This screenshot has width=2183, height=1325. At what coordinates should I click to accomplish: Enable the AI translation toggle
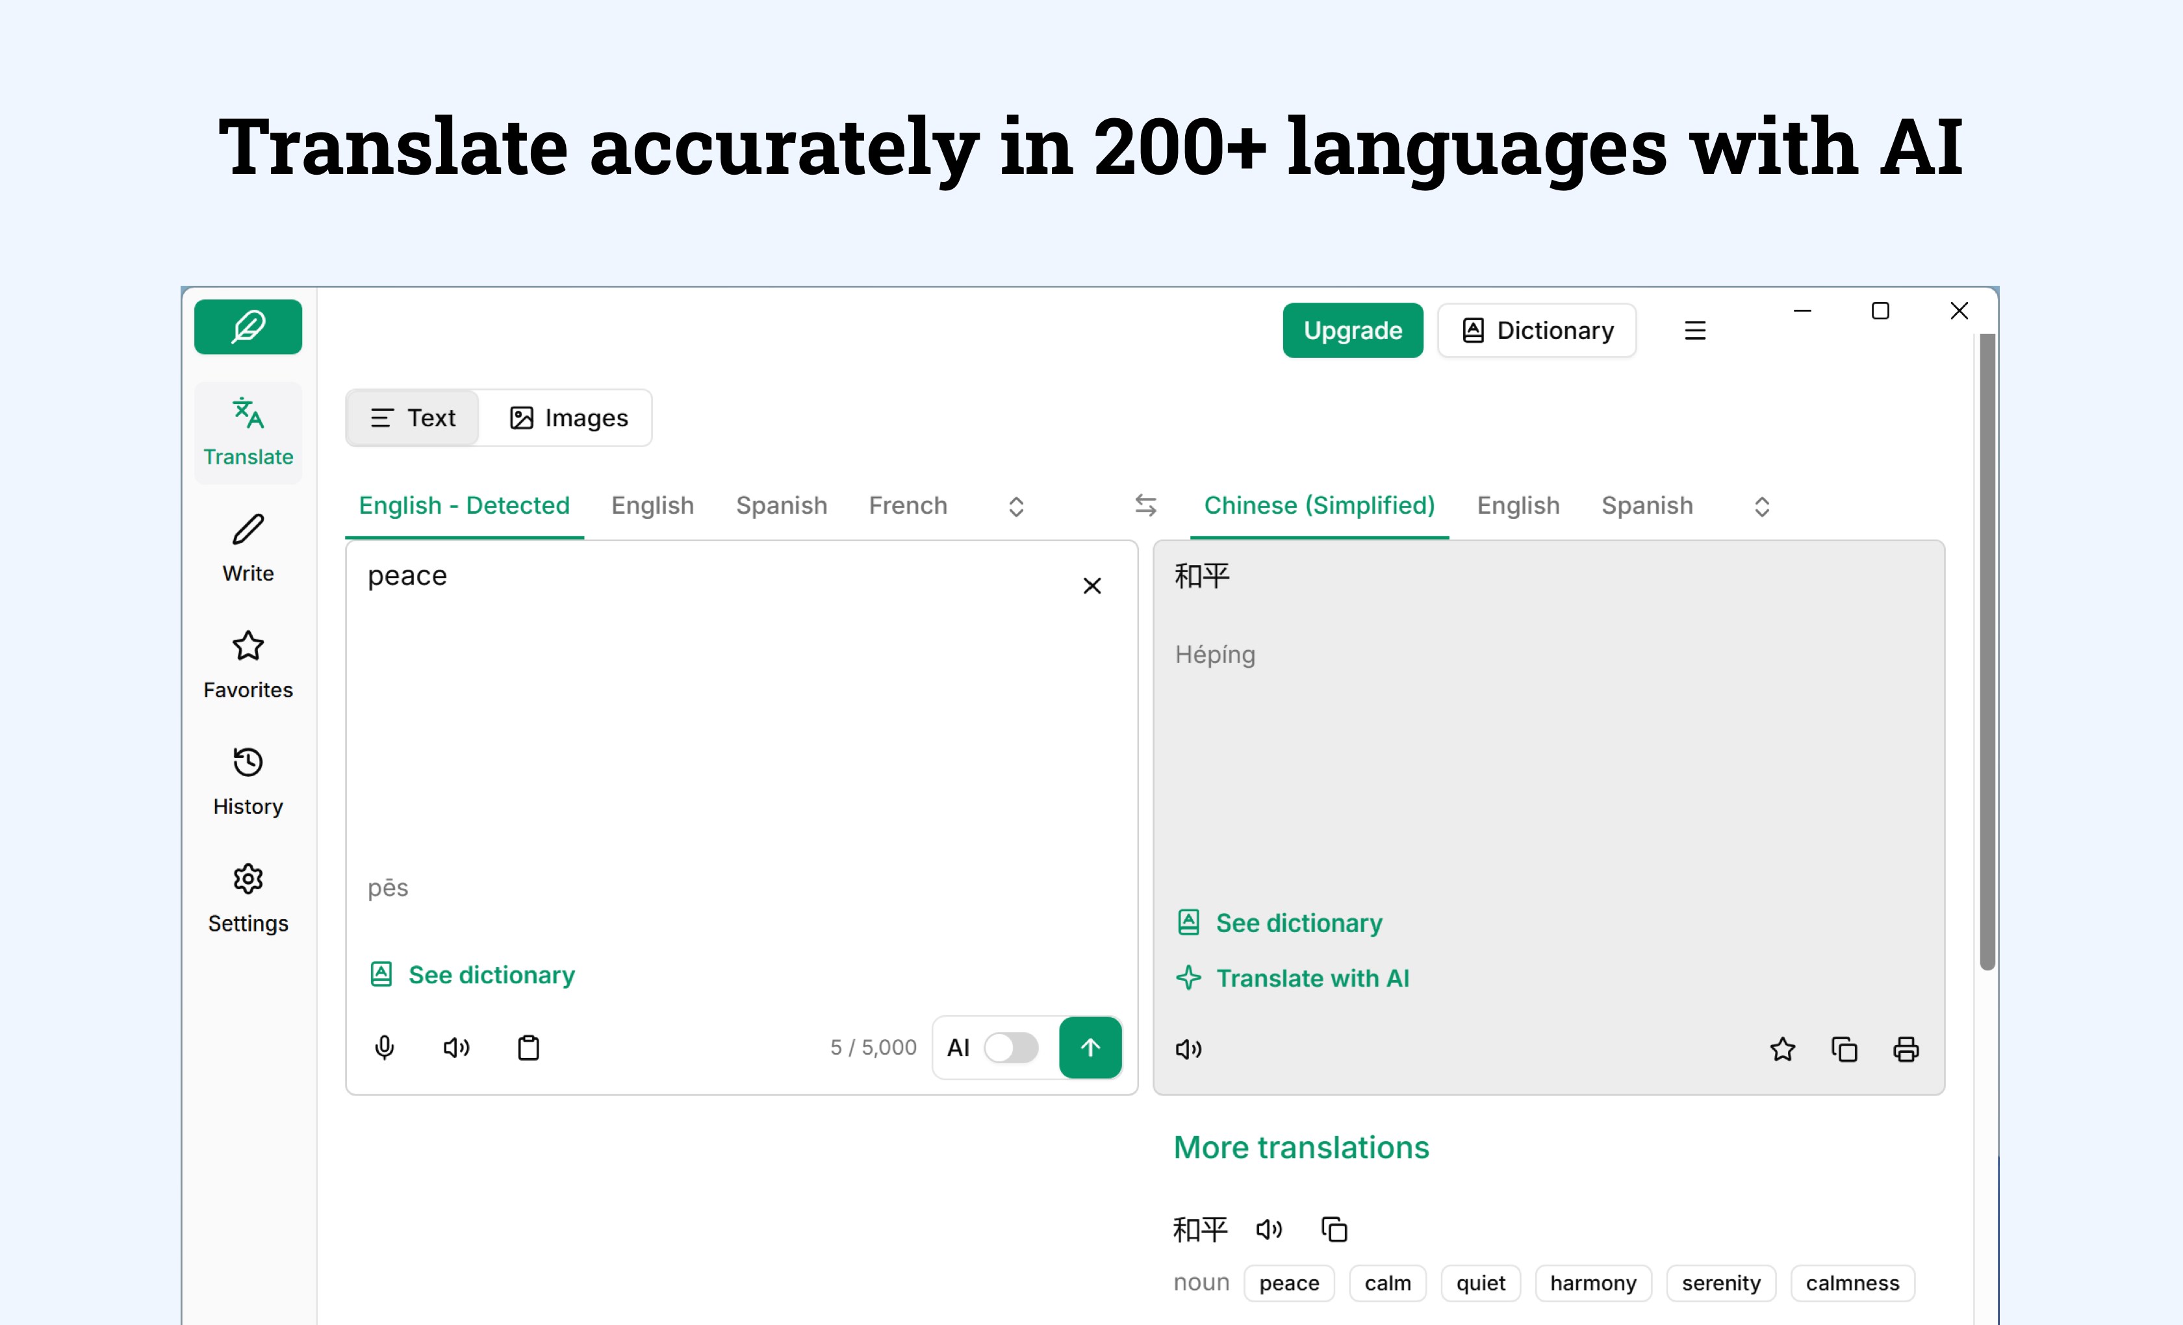point(1011,1048)
